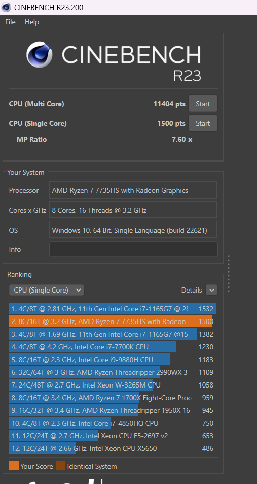The height and width of the screenshot is (484, 257).
Task: Start the CPU Single Core benchmark
Action: pos(203,123)
